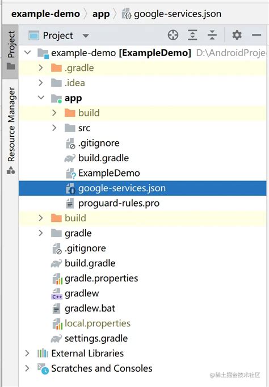The image size is (269, 387).
Task: Click the locate file crosshair icon
Action: pyautogui.click(x=173, y=35)
